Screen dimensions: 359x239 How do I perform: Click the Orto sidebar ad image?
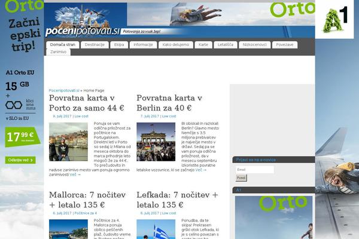[x=273, y=217]
